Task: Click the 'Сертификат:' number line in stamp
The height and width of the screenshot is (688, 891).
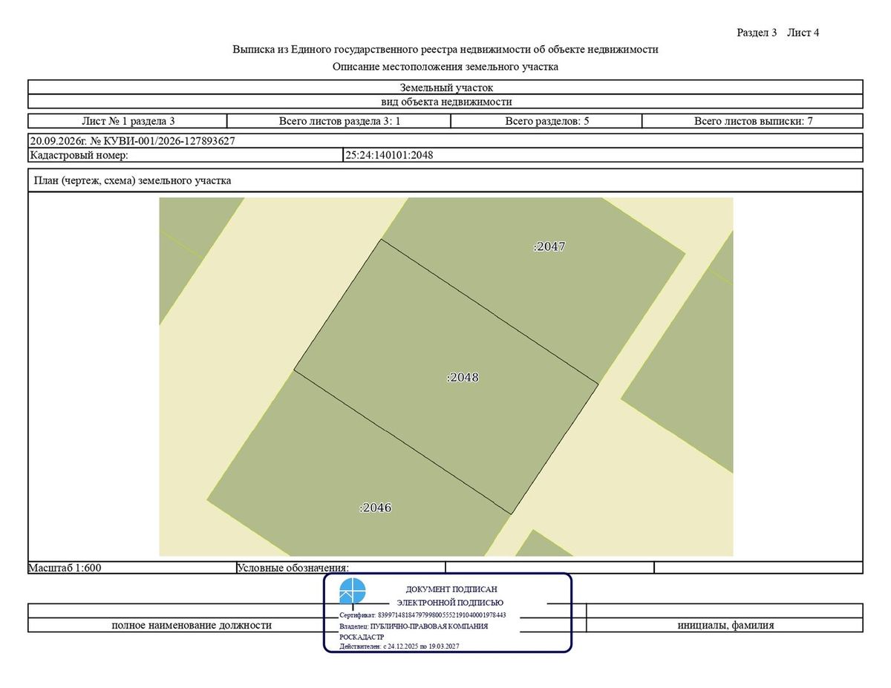Action: 422,615
